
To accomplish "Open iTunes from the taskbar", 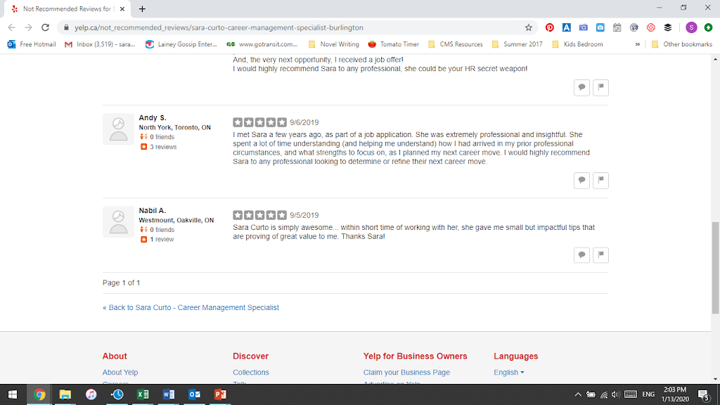I will click(x=91, y=394).
